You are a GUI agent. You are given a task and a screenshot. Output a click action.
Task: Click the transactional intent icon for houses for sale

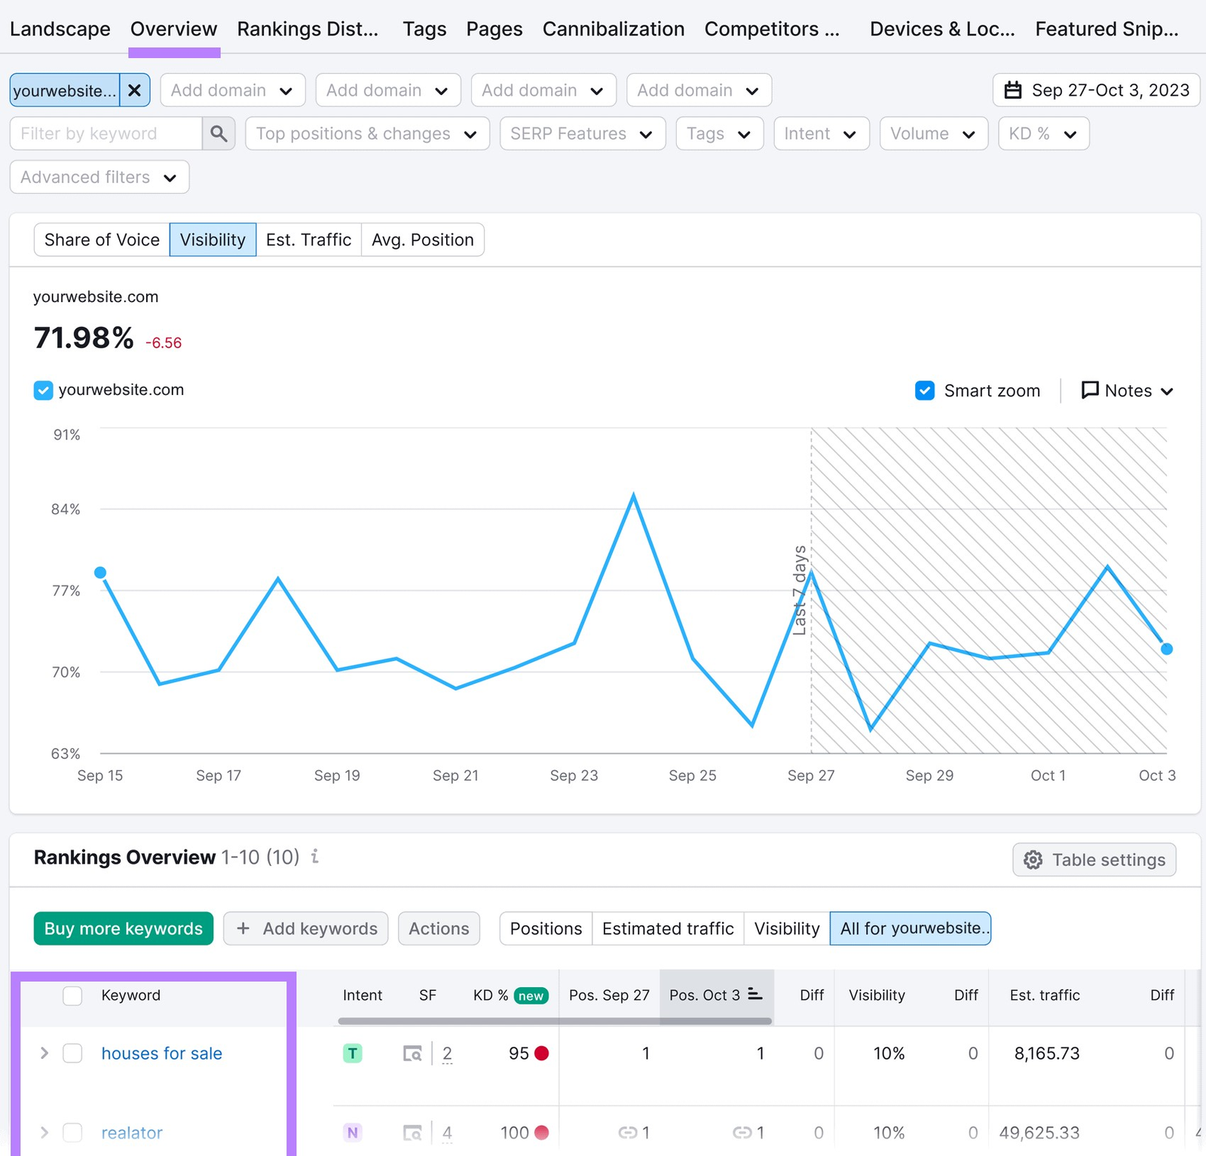point(352,1053)
